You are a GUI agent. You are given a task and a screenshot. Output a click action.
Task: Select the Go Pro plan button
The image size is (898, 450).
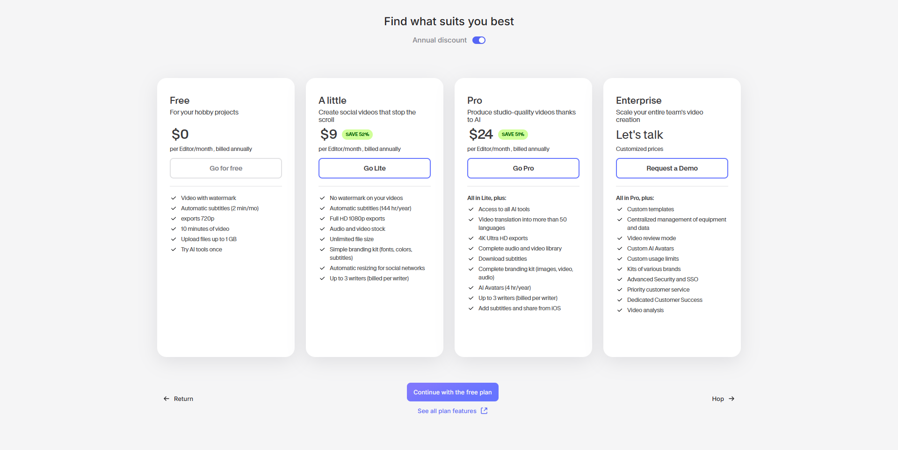coord(523,168)
